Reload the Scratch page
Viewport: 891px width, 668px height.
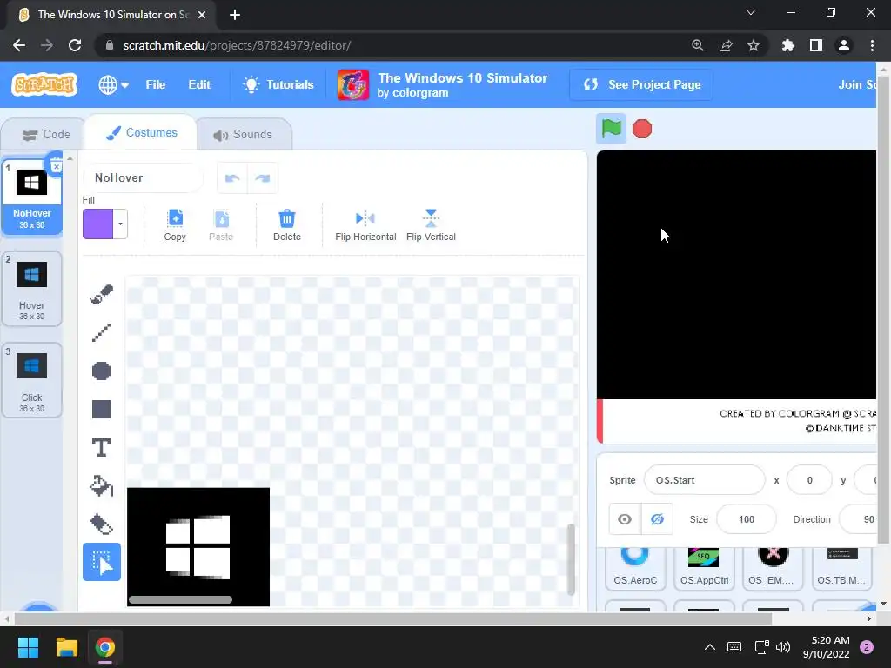[x=75, y=45]
